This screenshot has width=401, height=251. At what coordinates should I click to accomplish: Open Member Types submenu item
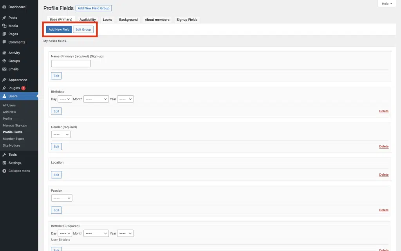pos(14,138)
